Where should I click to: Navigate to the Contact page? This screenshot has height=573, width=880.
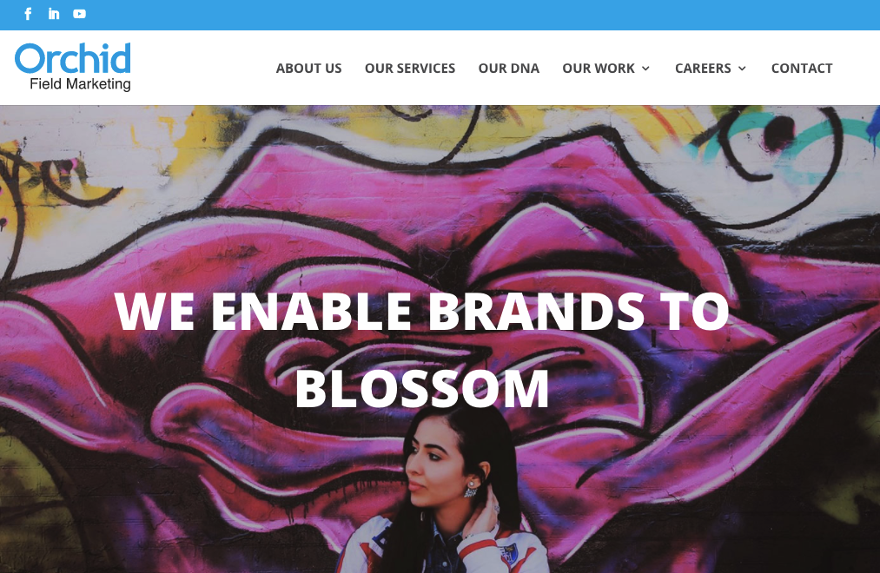coord(802,69)
